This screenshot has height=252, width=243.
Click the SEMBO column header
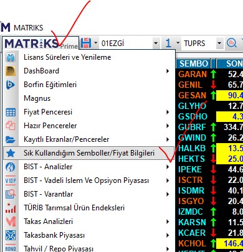click(193, 63)
